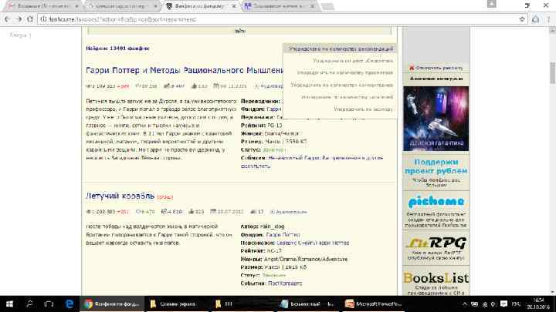This screenshot has height=312, width=556.
Task: Click the views eye icon of the first fanfic
Action: pos(88,86)
